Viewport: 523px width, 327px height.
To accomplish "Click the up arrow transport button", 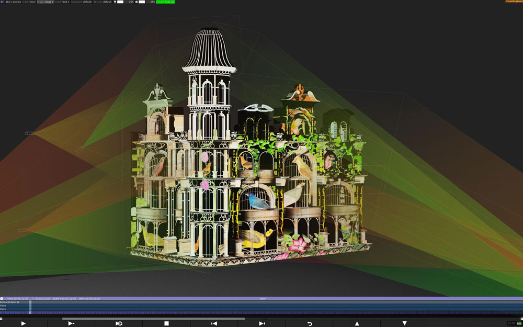I will [357, 323].
